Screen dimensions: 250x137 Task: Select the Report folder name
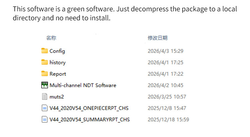click(58, 74)
